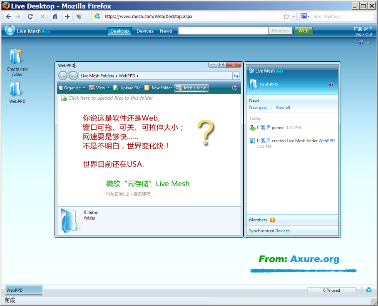The height and width of the screenshot is (306, 378).
Task: Click the refresh icon beside folder breadcrumb
Action: click(236, 76)
